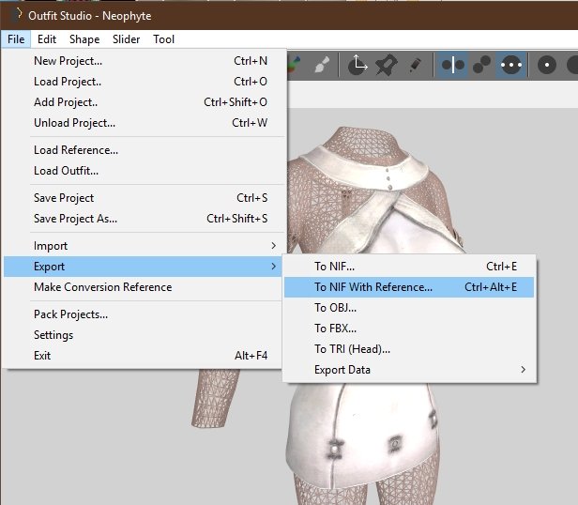The image size is (578, 505).
Task: Select Make Conversion Reference
Action: 102,287
